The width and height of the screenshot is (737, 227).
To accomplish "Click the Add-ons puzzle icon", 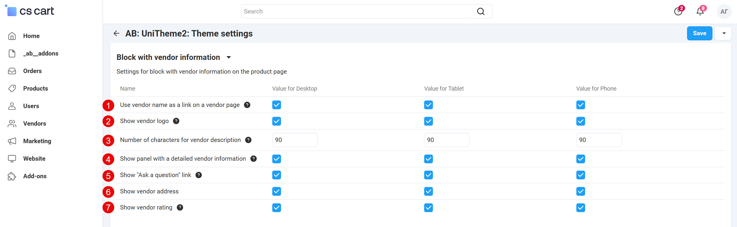I will [x=12, y=176].
